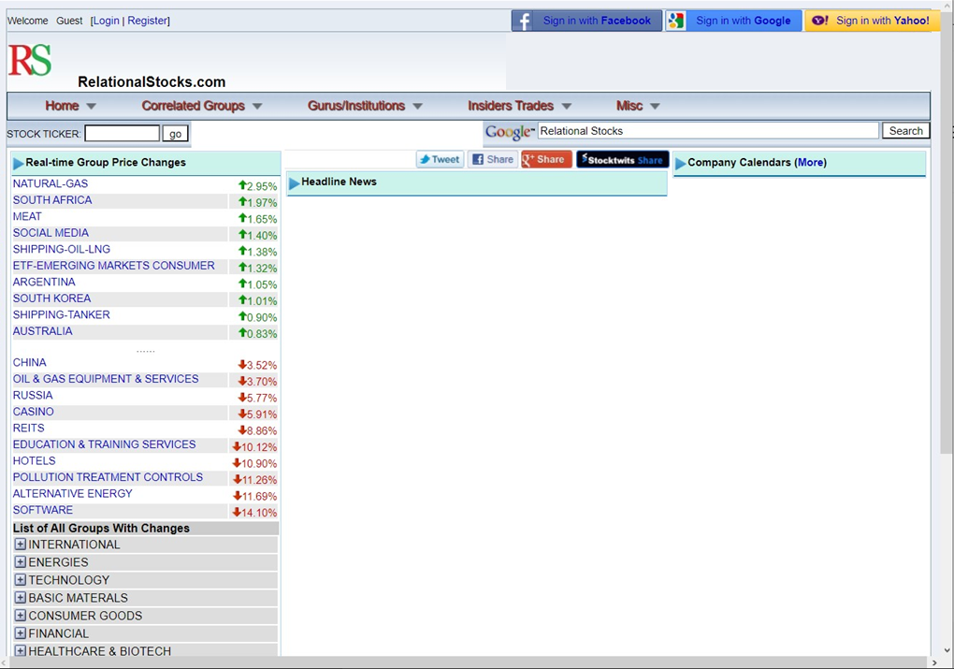
Task: Open More company calendars link
Action: pos(810,163)
